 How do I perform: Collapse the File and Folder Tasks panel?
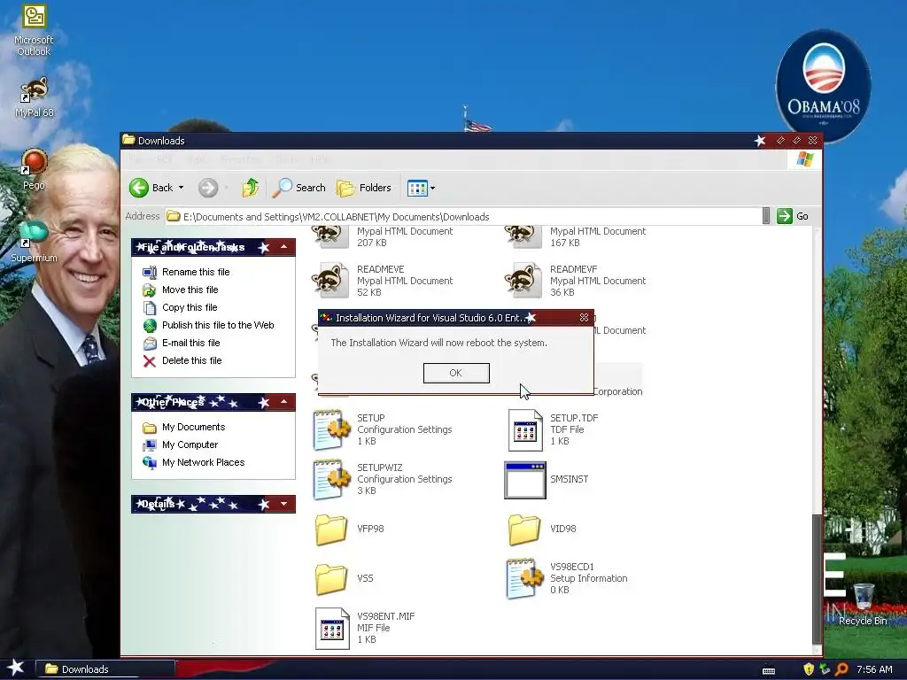(x=283, y=247)
